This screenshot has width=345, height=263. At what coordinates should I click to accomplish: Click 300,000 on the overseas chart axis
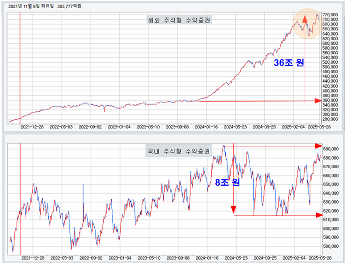pos(330,114)
